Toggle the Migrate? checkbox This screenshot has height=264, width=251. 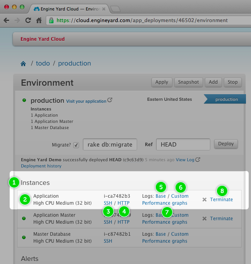click(76, 145)
